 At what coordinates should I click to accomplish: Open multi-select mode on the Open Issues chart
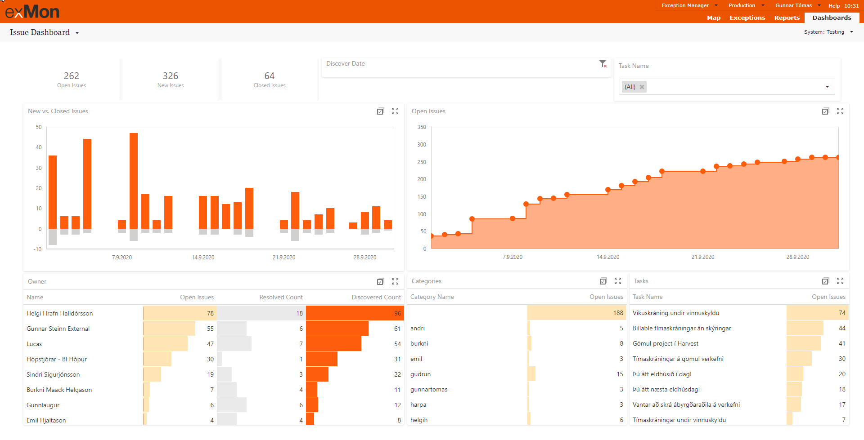click(x=825, y=111)
